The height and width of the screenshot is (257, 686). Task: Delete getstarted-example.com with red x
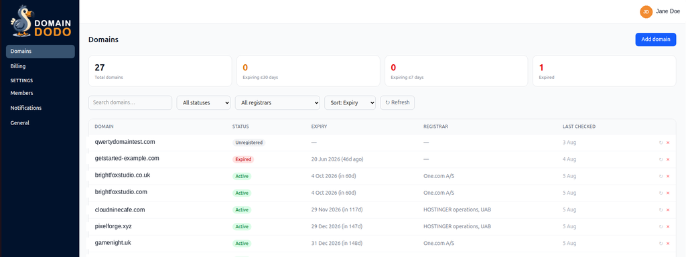(x=668, y=159)
